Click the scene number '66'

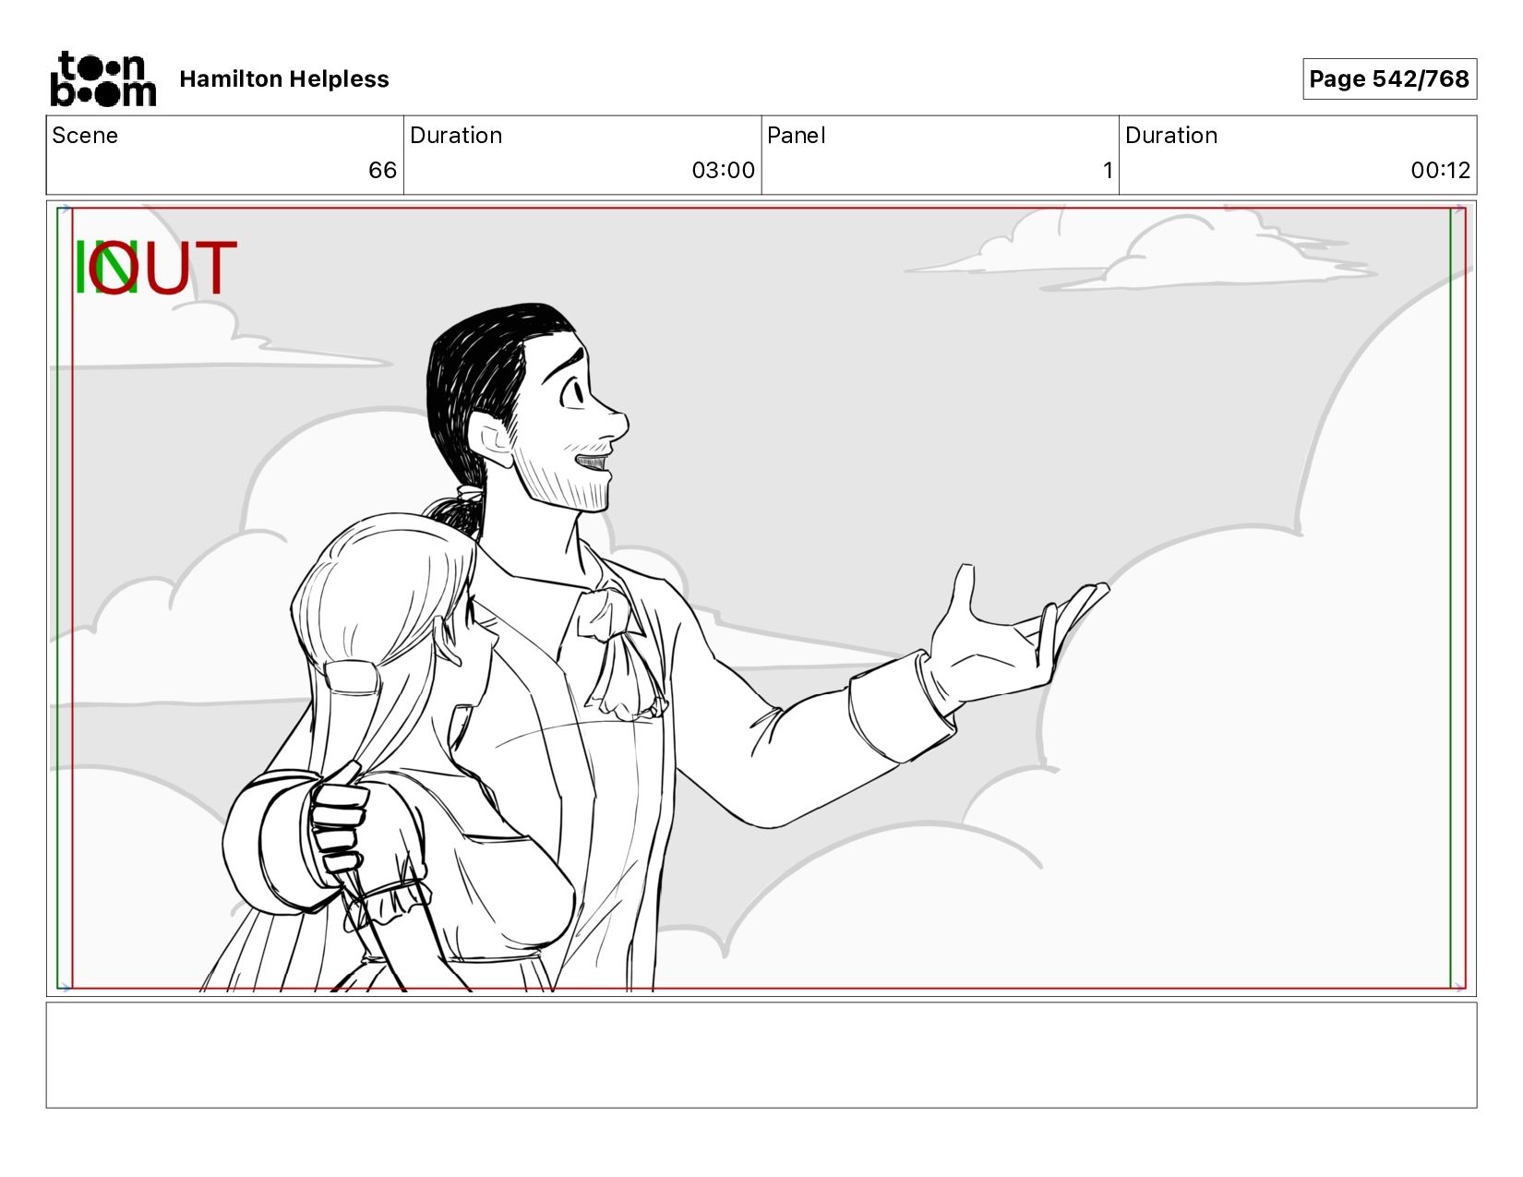coord(382,171)
